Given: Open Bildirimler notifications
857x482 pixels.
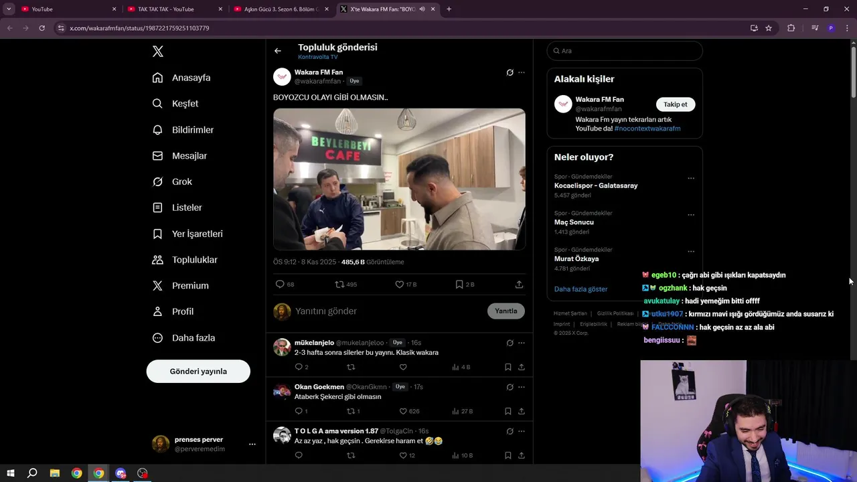Looking at the screenshot, I should coord(183,130).
